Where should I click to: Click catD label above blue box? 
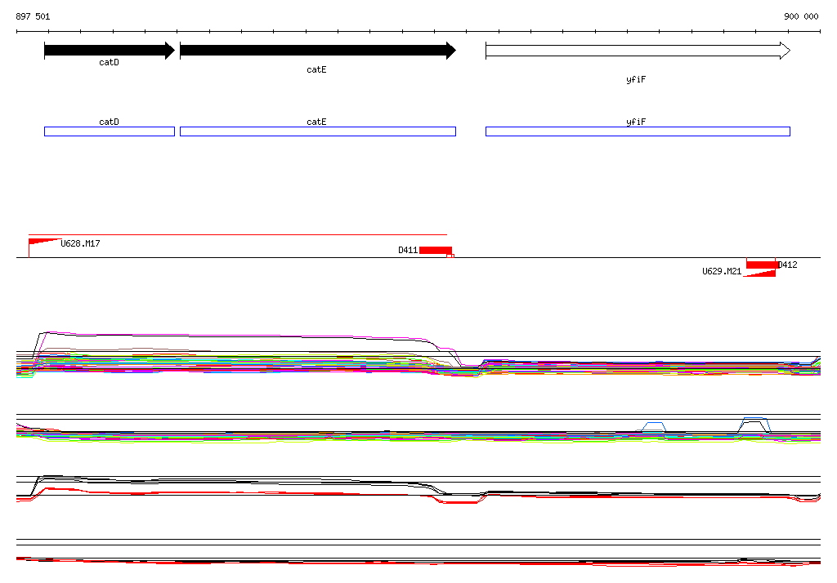[x=109, y=122]
